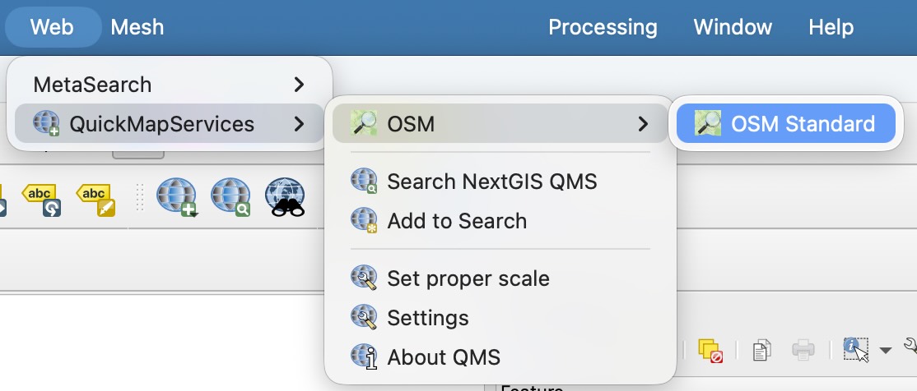917x391 pixels.
Task: Click the clear results yellow squares icon
Action: coord(709,350)
